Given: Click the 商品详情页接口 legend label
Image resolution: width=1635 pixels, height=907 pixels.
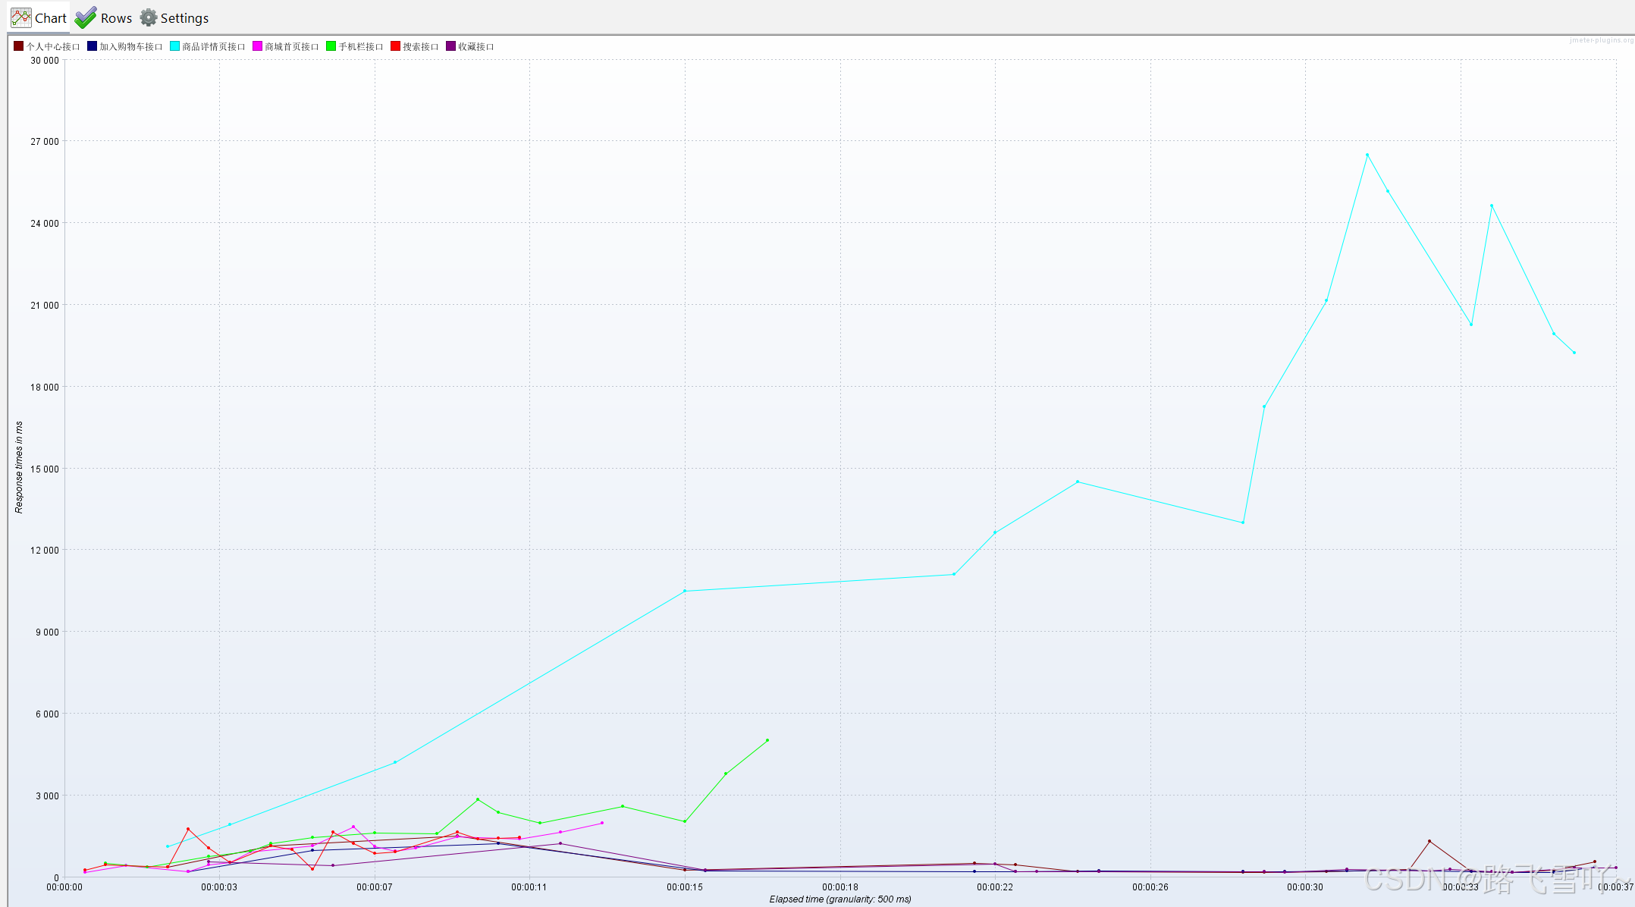Looking at the screenshot, I should (x=214, y=47).
